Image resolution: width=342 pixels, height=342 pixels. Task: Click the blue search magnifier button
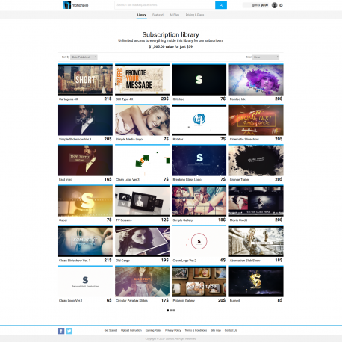(x=221, y=5)
